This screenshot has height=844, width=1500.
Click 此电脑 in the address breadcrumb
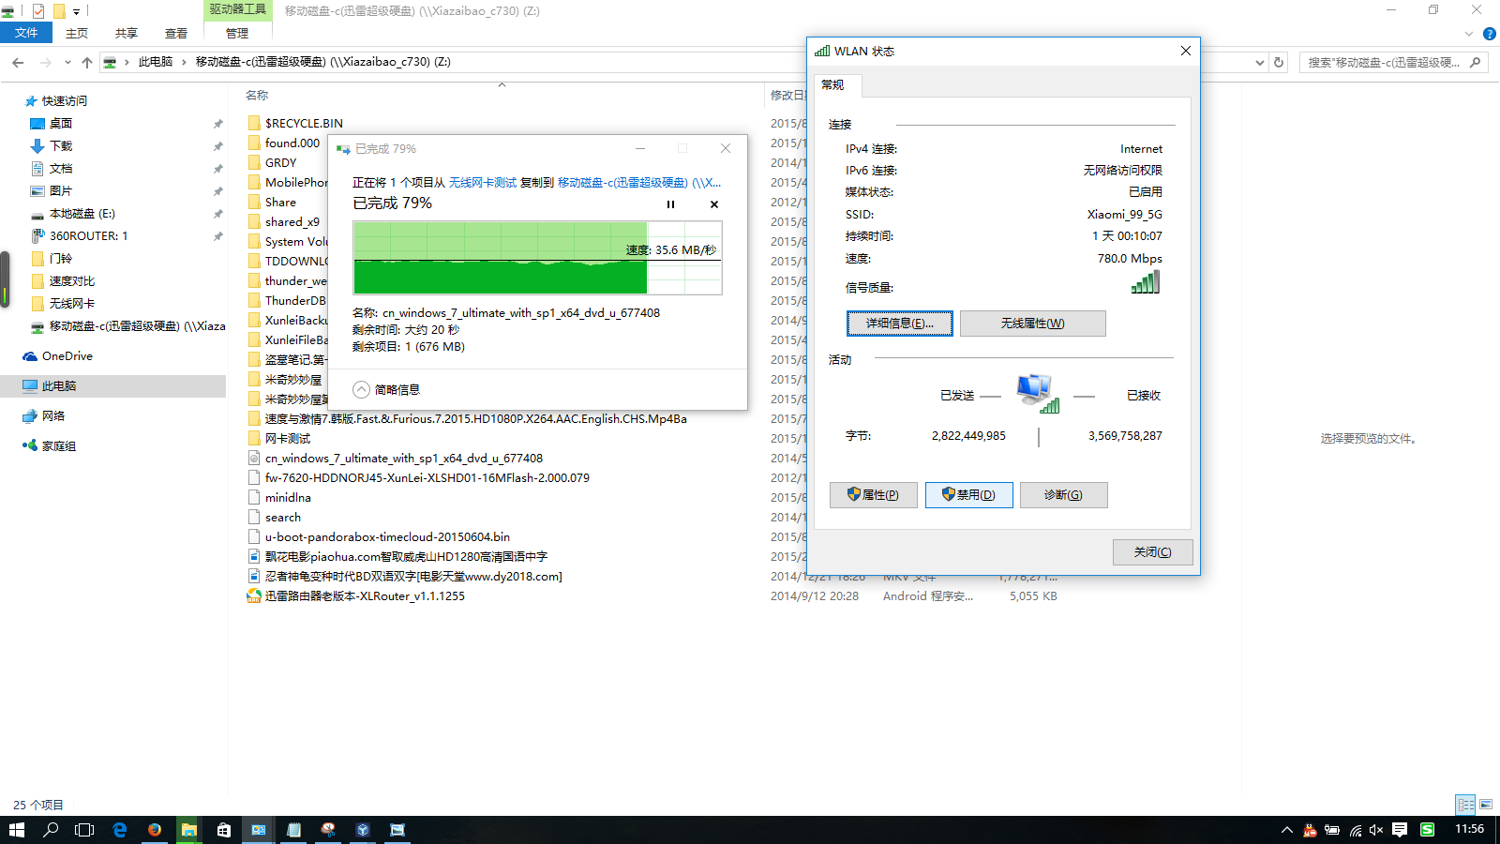[x=156, y=62]
